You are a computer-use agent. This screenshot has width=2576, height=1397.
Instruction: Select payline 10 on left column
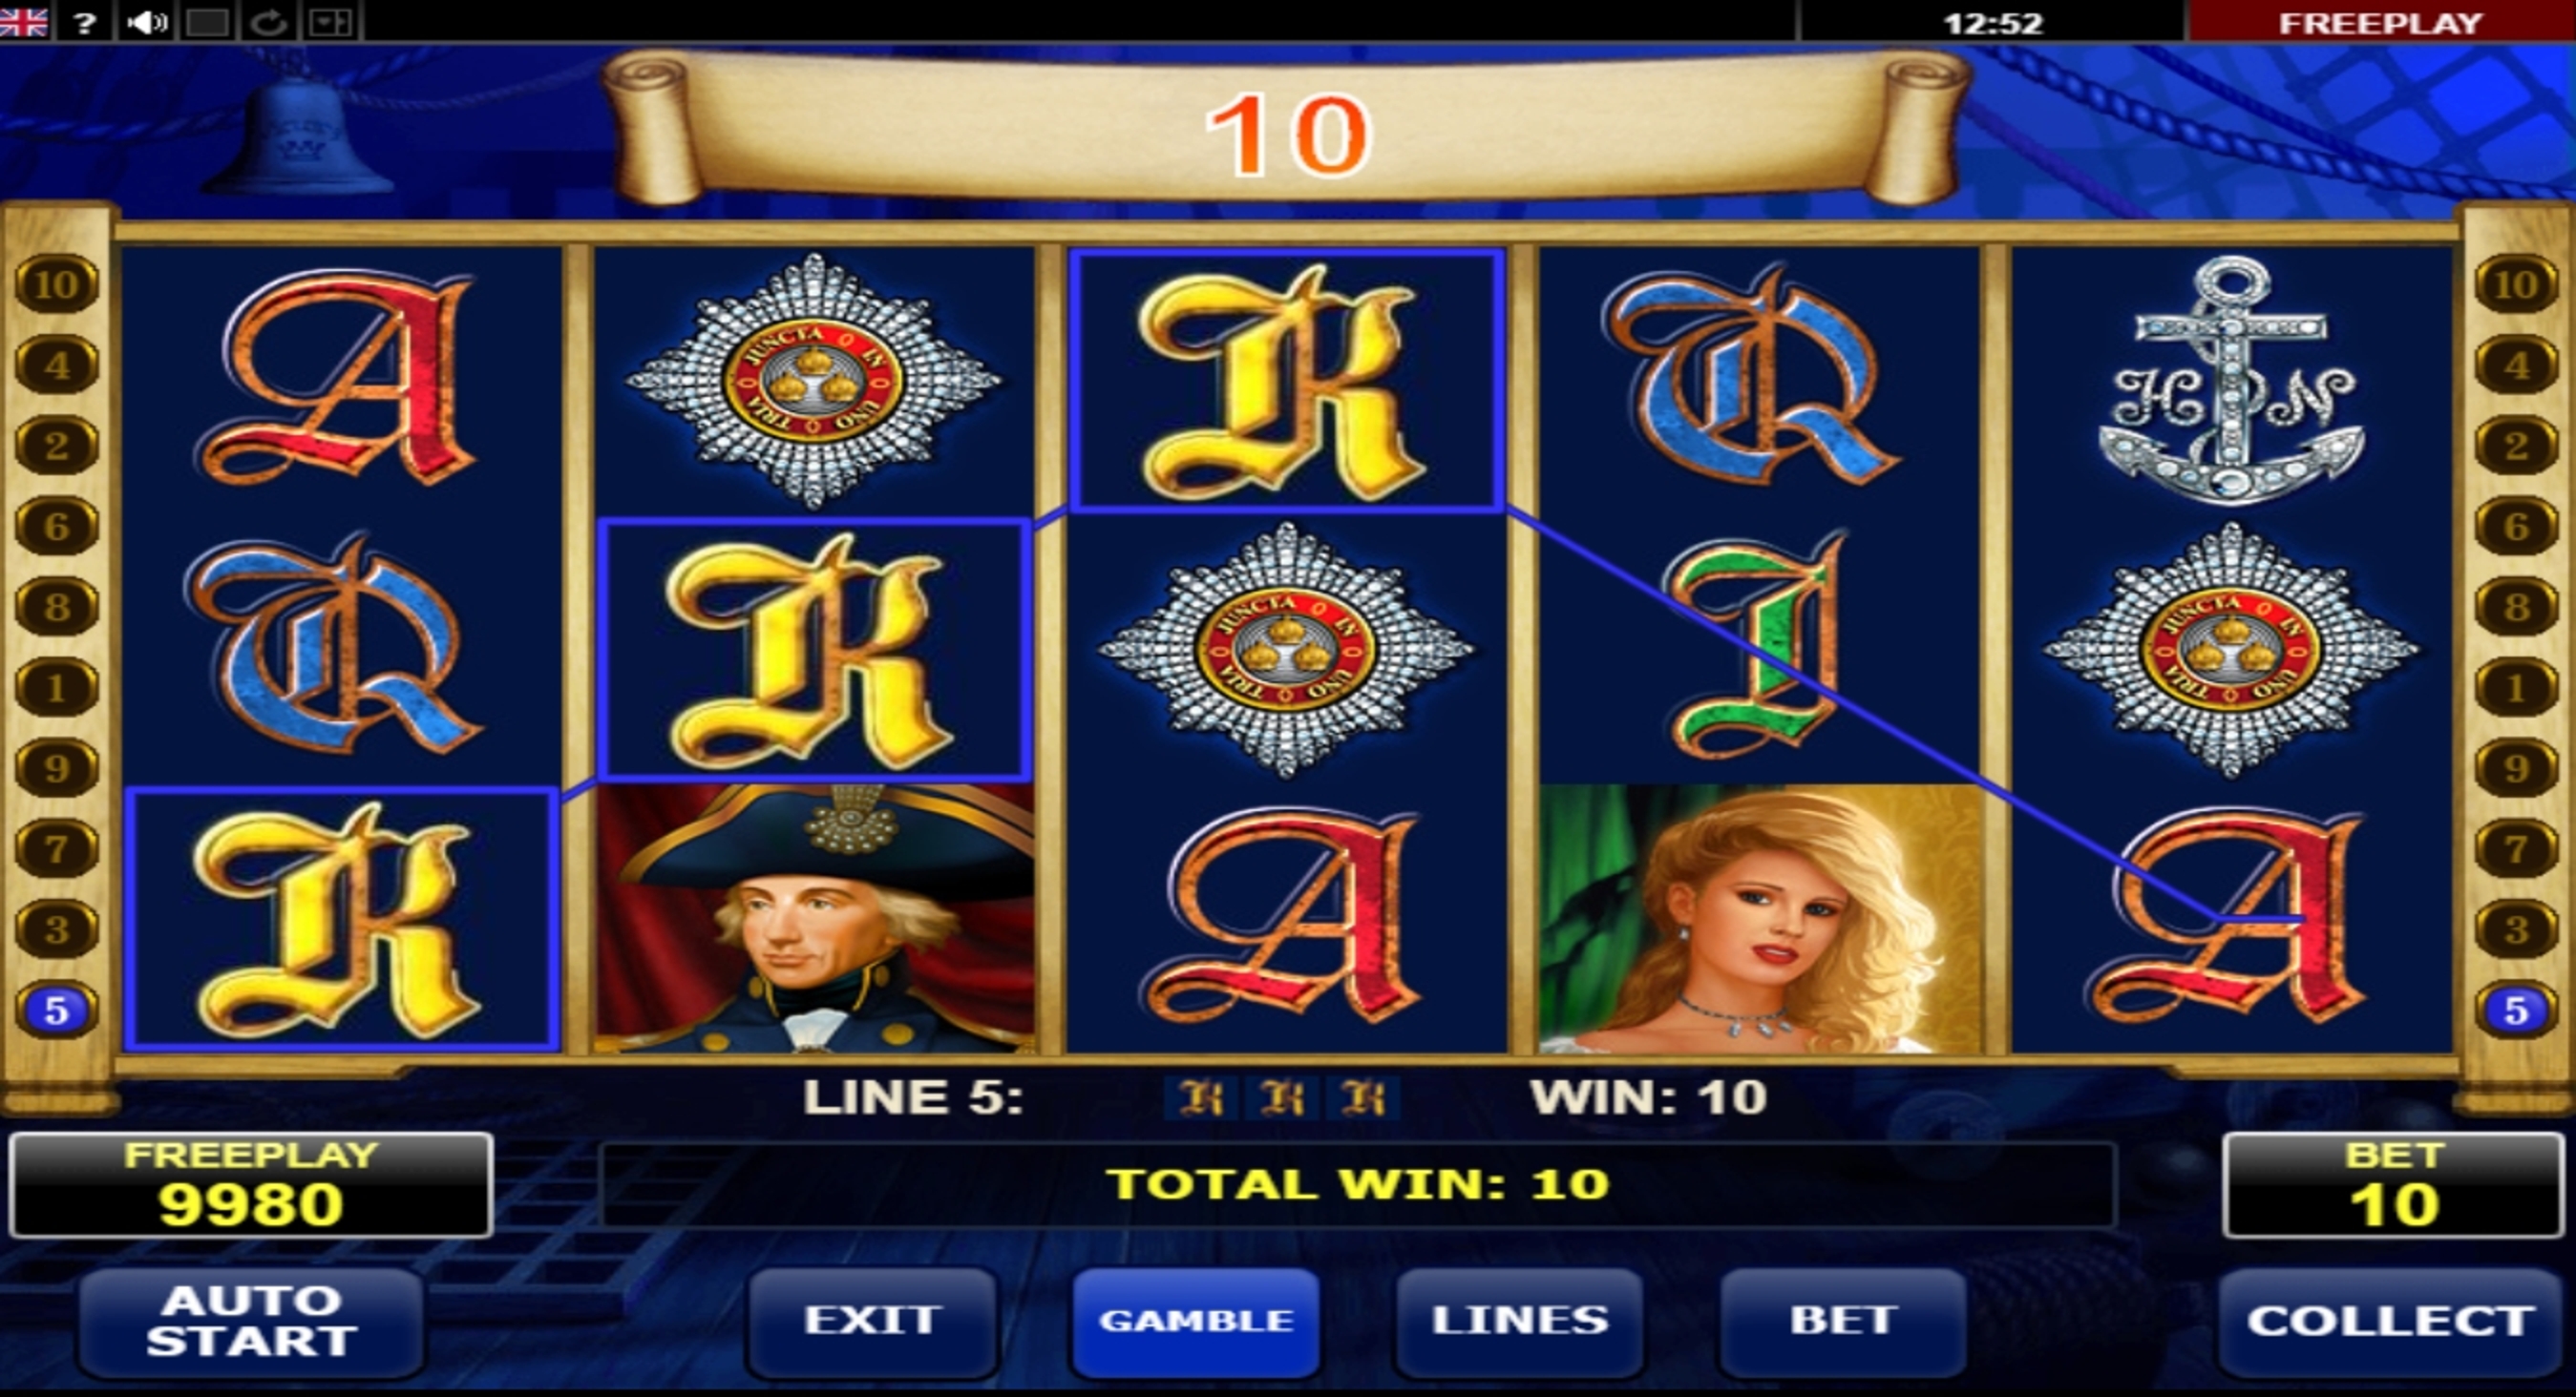click(x=56, y=284)
